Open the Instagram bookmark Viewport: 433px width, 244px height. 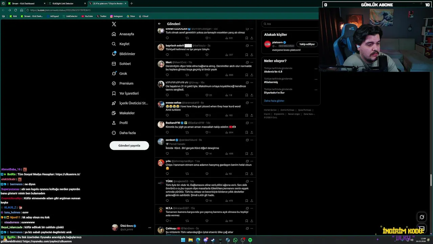(116, 16)
